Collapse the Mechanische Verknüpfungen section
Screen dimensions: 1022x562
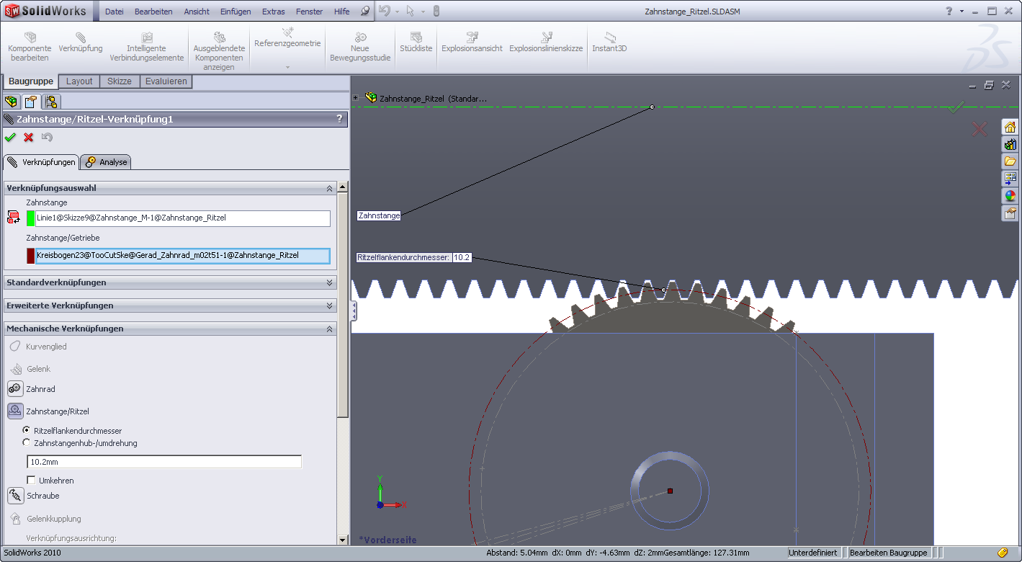coord(330,329)
